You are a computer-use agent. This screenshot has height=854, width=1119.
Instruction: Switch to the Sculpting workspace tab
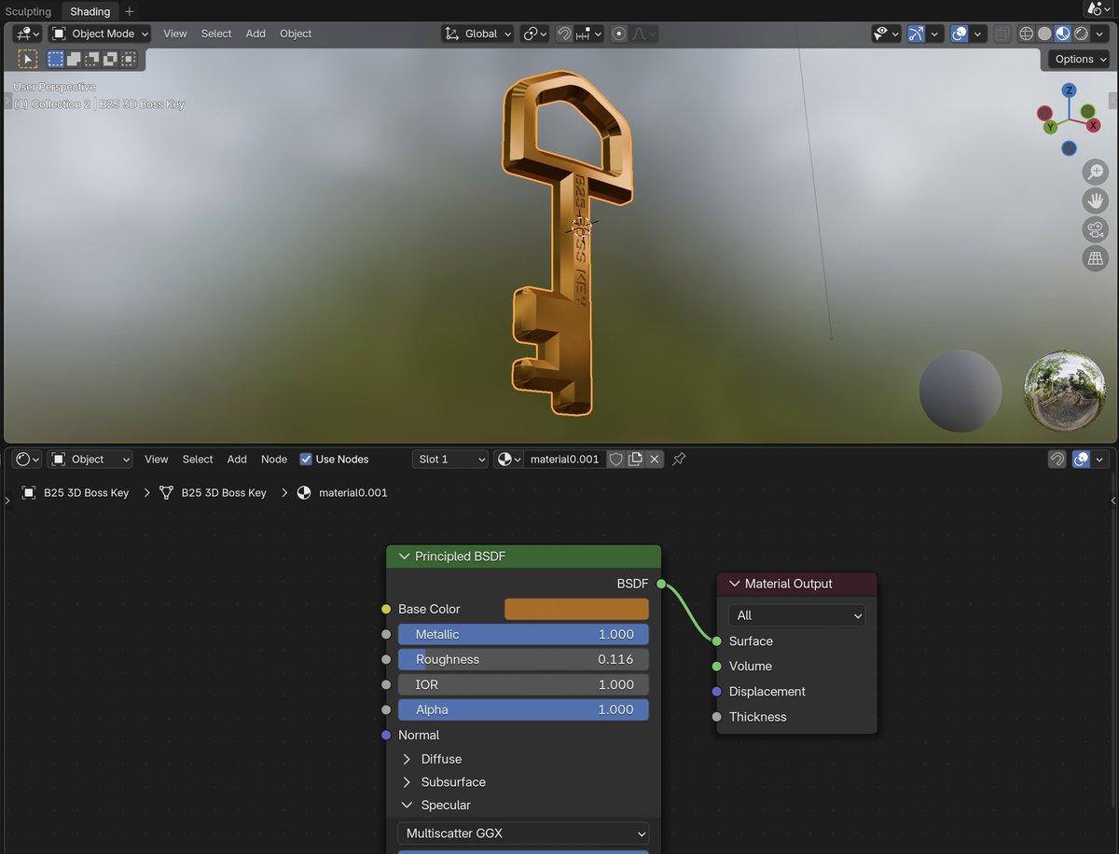[28, 11]
